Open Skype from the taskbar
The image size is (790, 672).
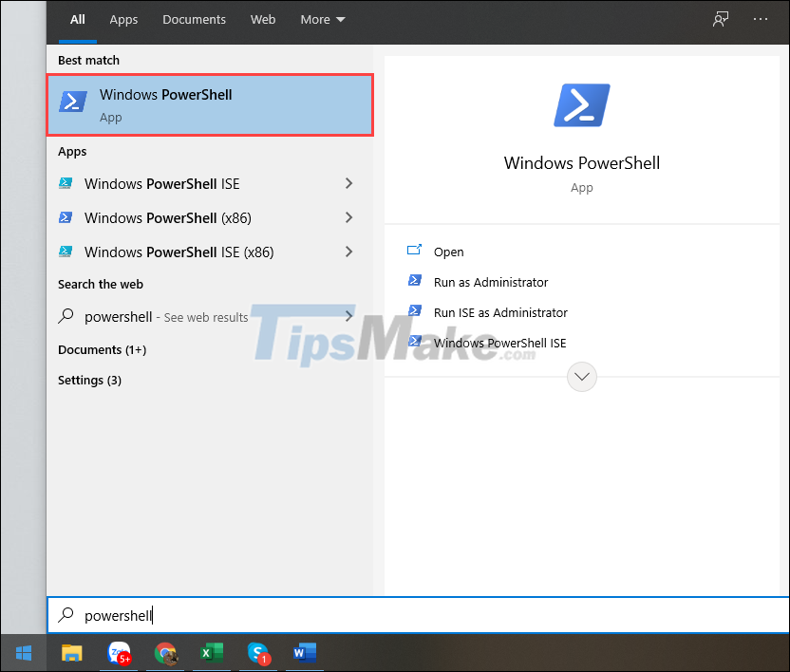258,653
